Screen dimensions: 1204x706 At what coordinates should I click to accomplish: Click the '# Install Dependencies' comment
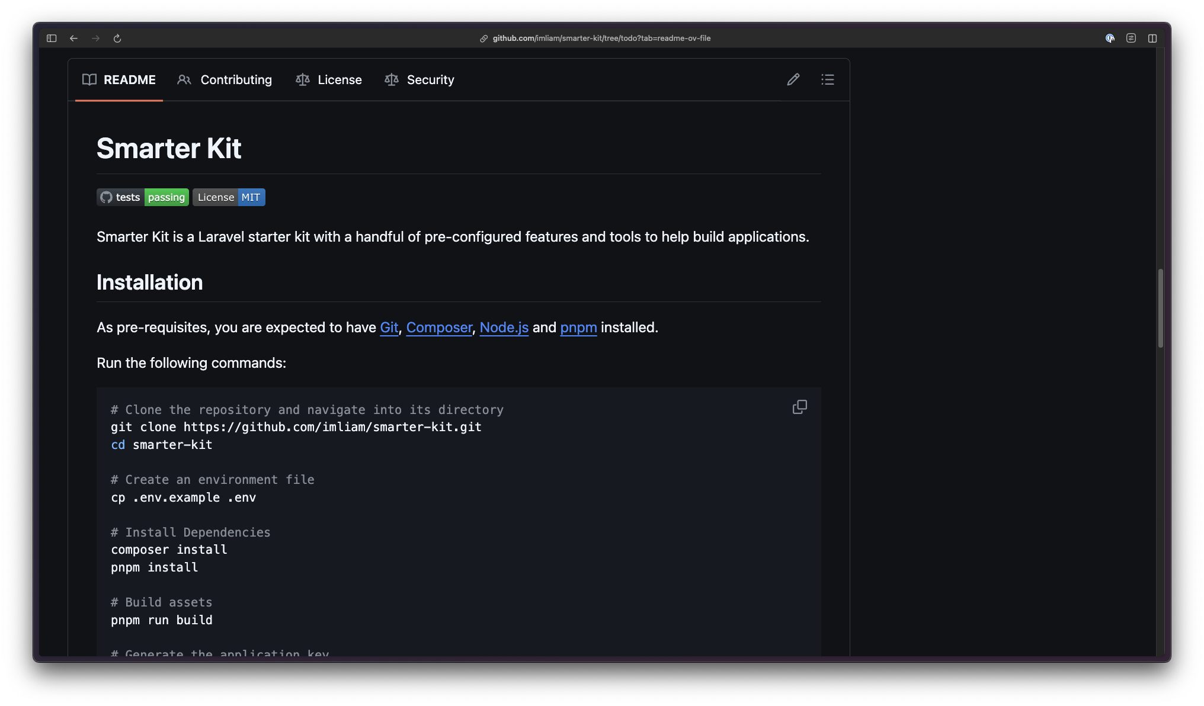(x=191, y=532)
